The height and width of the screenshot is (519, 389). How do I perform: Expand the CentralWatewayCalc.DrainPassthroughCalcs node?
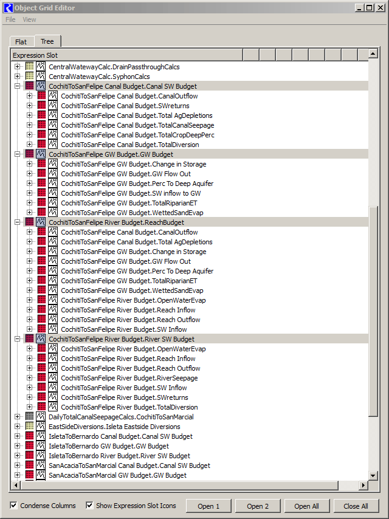(x=17, y=66)
